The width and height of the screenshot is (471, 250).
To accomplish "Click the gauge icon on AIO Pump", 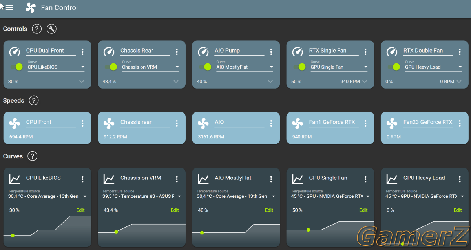I will point(203,51).
